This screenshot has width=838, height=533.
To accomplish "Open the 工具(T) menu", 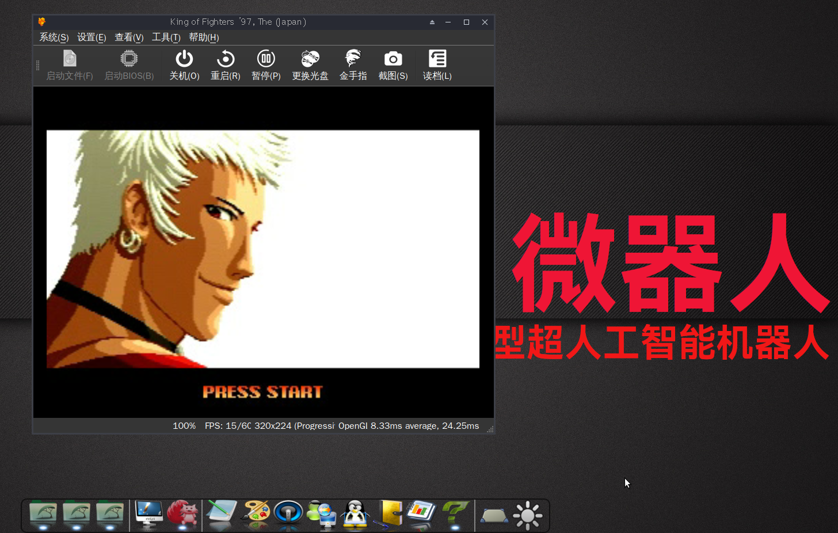I will pos(166,37).
